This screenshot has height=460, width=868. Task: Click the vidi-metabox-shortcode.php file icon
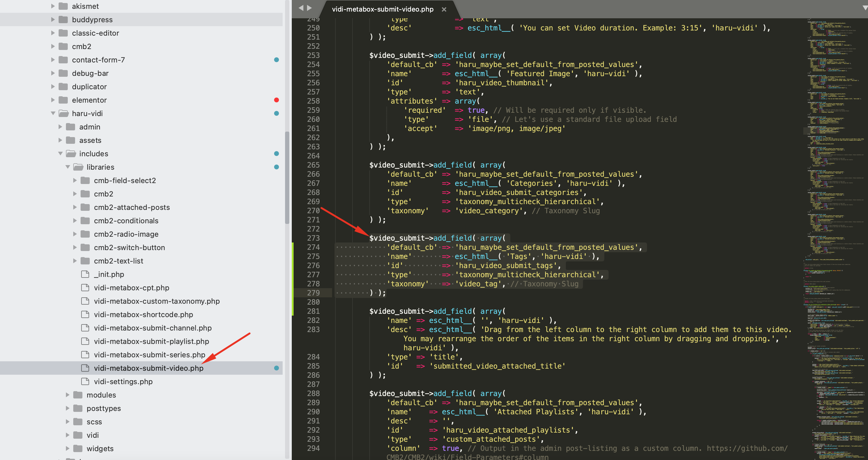[85, 314]
